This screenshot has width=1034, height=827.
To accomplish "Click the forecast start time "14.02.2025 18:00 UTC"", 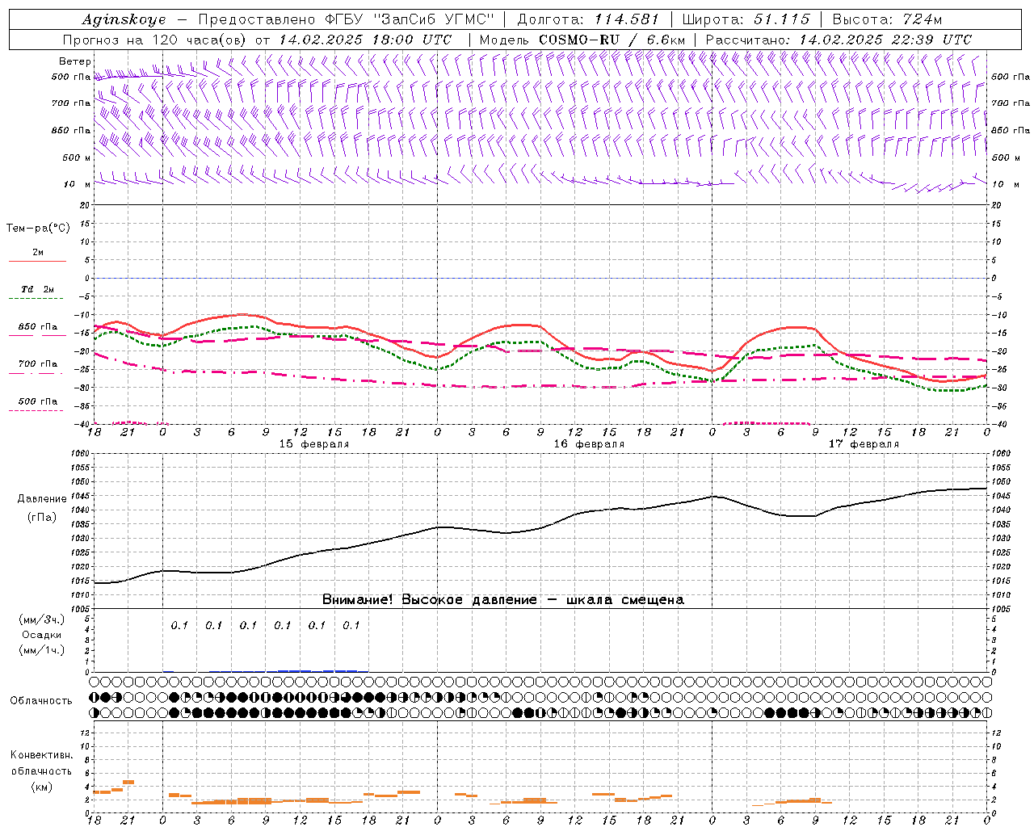I will (365, 40).
